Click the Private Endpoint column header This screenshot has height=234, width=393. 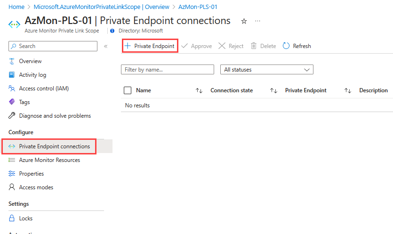click(x=306, y=90)
